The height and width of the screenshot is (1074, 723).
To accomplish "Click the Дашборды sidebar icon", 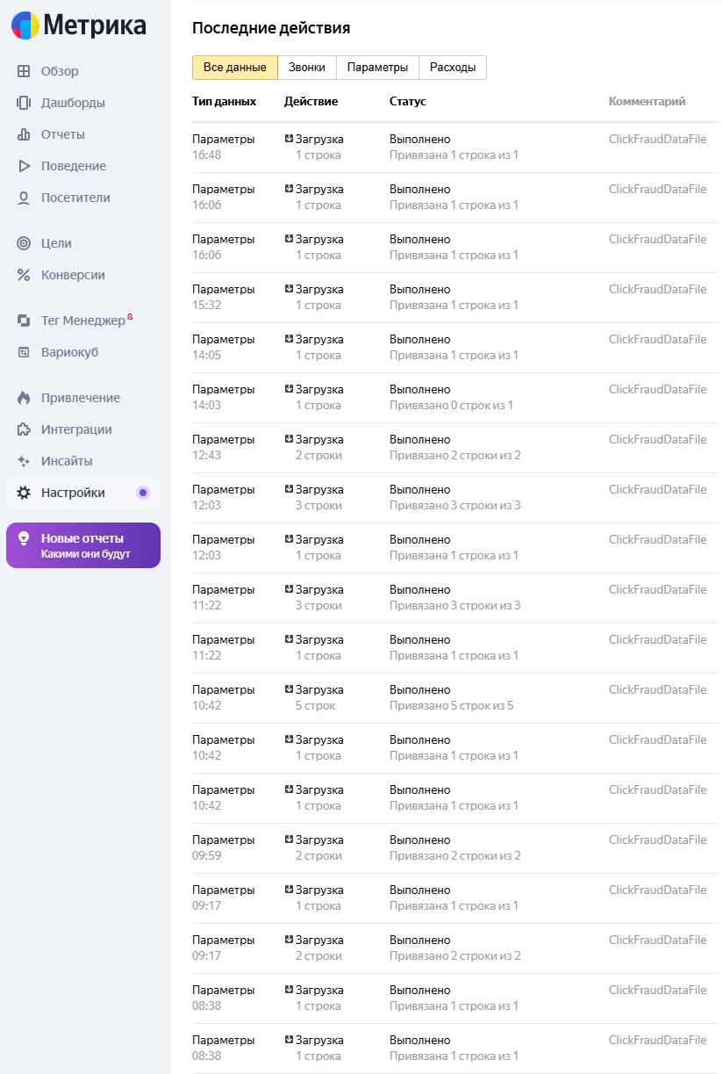I will tap(24, 103).
